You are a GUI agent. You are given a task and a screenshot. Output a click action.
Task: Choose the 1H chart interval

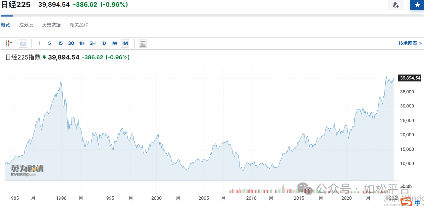[x=82, y=43]
